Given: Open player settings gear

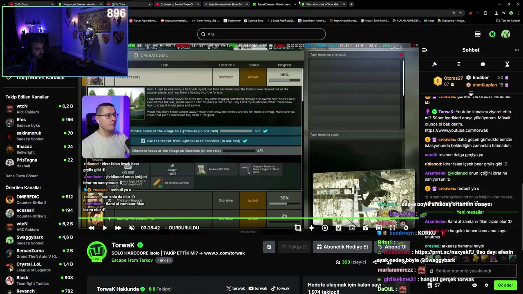Looking at the screenshot, I should [x=406, y=228].
